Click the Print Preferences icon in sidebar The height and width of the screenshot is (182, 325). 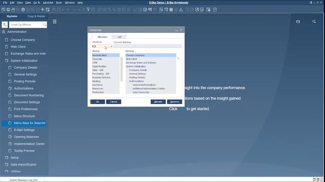click(x=10, y=109)
